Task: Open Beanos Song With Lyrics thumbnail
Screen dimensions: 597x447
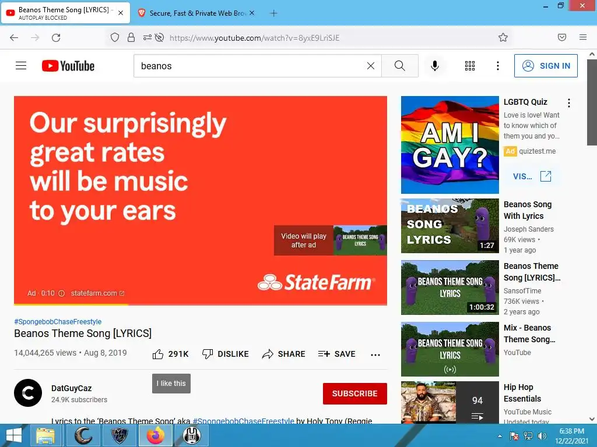Action: tap(449, 226)
